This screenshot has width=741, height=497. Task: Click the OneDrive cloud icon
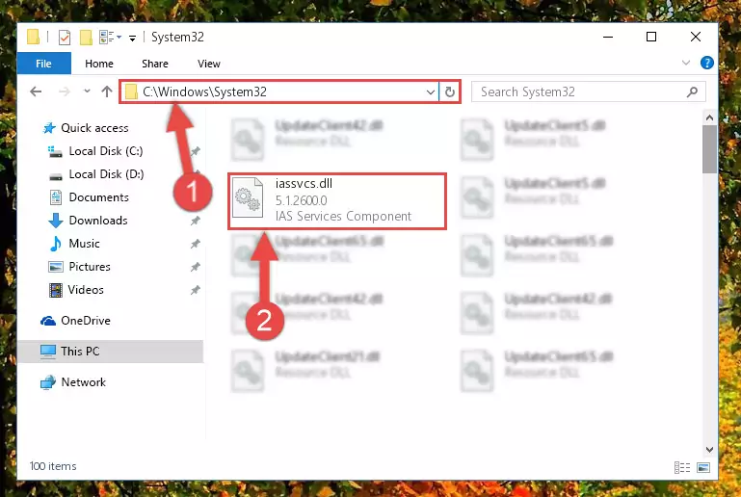[48, 322]
